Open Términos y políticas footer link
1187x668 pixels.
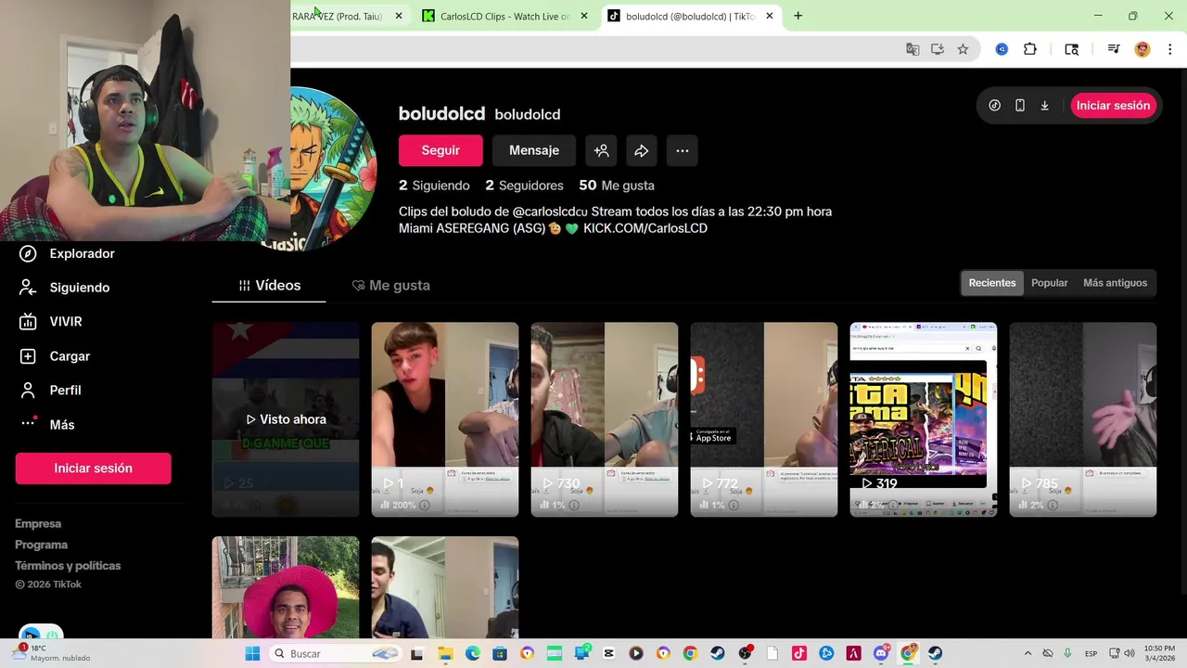(x=68, y=565)
